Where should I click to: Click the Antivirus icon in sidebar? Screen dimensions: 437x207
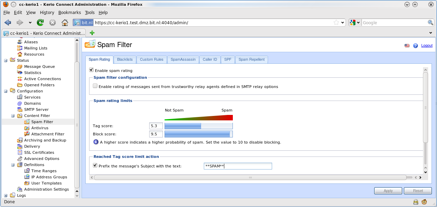(27, 128)
